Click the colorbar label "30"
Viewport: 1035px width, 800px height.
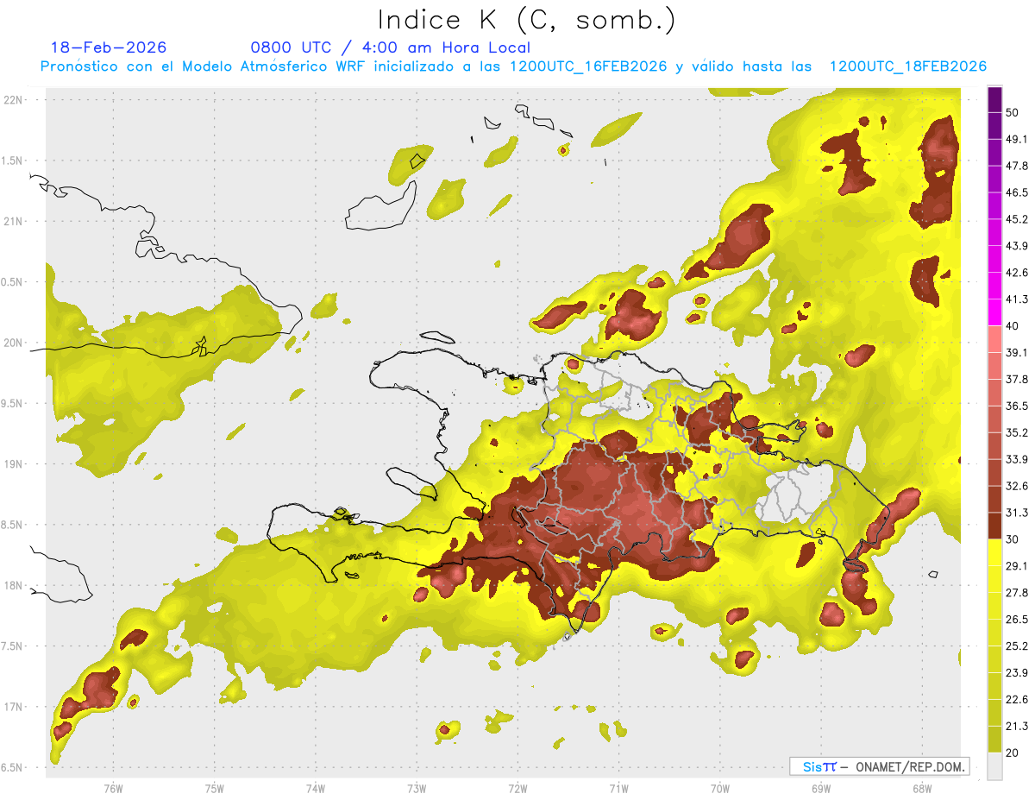[1013, 539]
